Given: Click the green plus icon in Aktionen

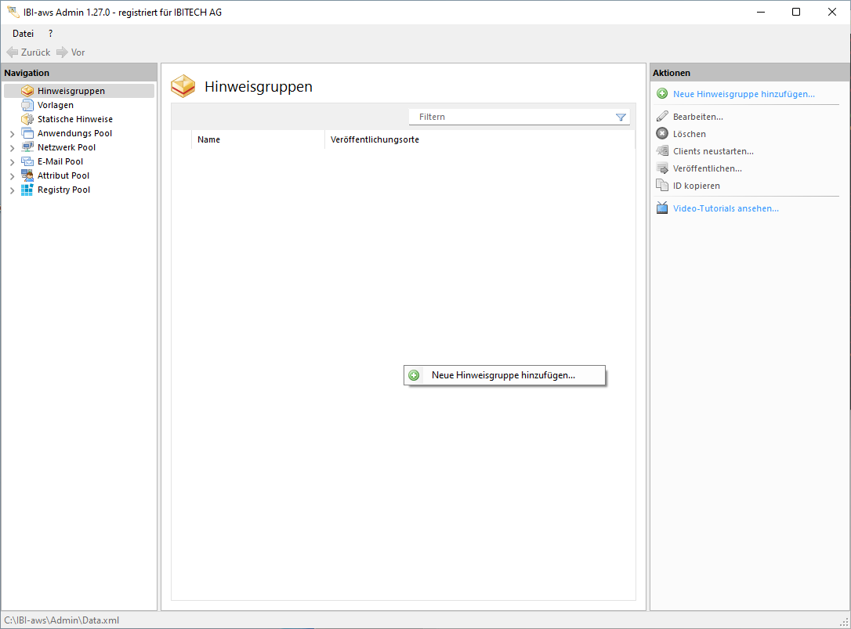Looking at the screenshot, I should [662, 94].
